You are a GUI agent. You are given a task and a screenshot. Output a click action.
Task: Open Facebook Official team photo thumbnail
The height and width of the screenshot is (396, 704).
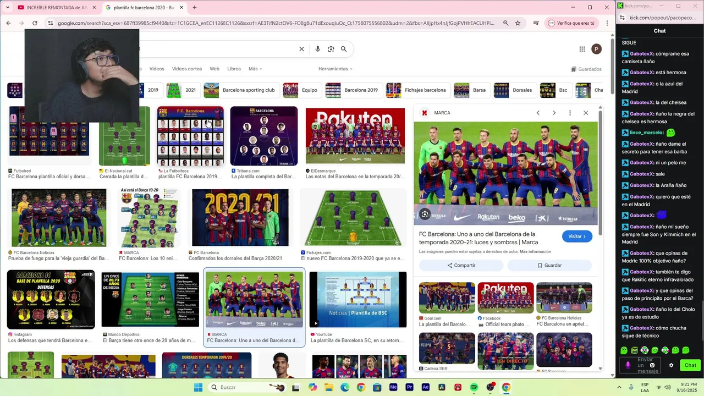point(505,298)
